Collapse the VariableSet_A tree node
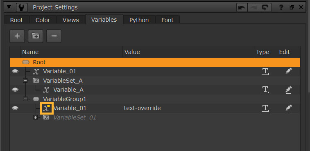 click(x=25, y=81)
